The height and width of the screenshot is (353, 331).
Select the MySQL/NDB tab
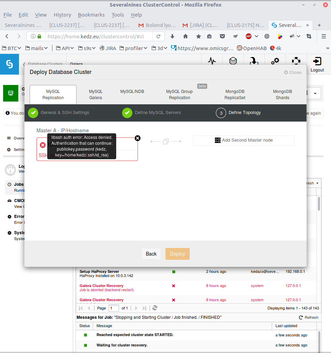pyautogui.click(x=132, y=92)
